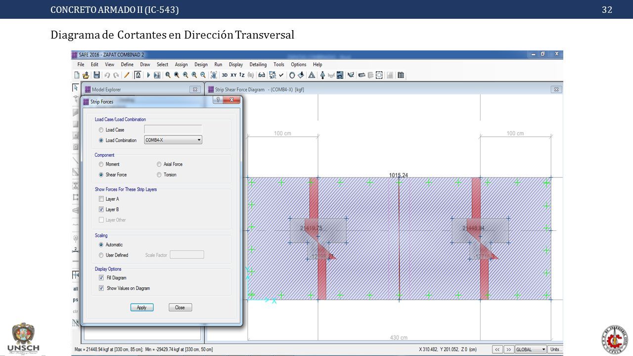Click the >> button in status bar

pos(509,349)
